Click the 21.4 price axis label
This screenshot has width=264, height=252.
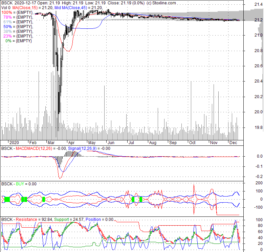click(259, 4)
